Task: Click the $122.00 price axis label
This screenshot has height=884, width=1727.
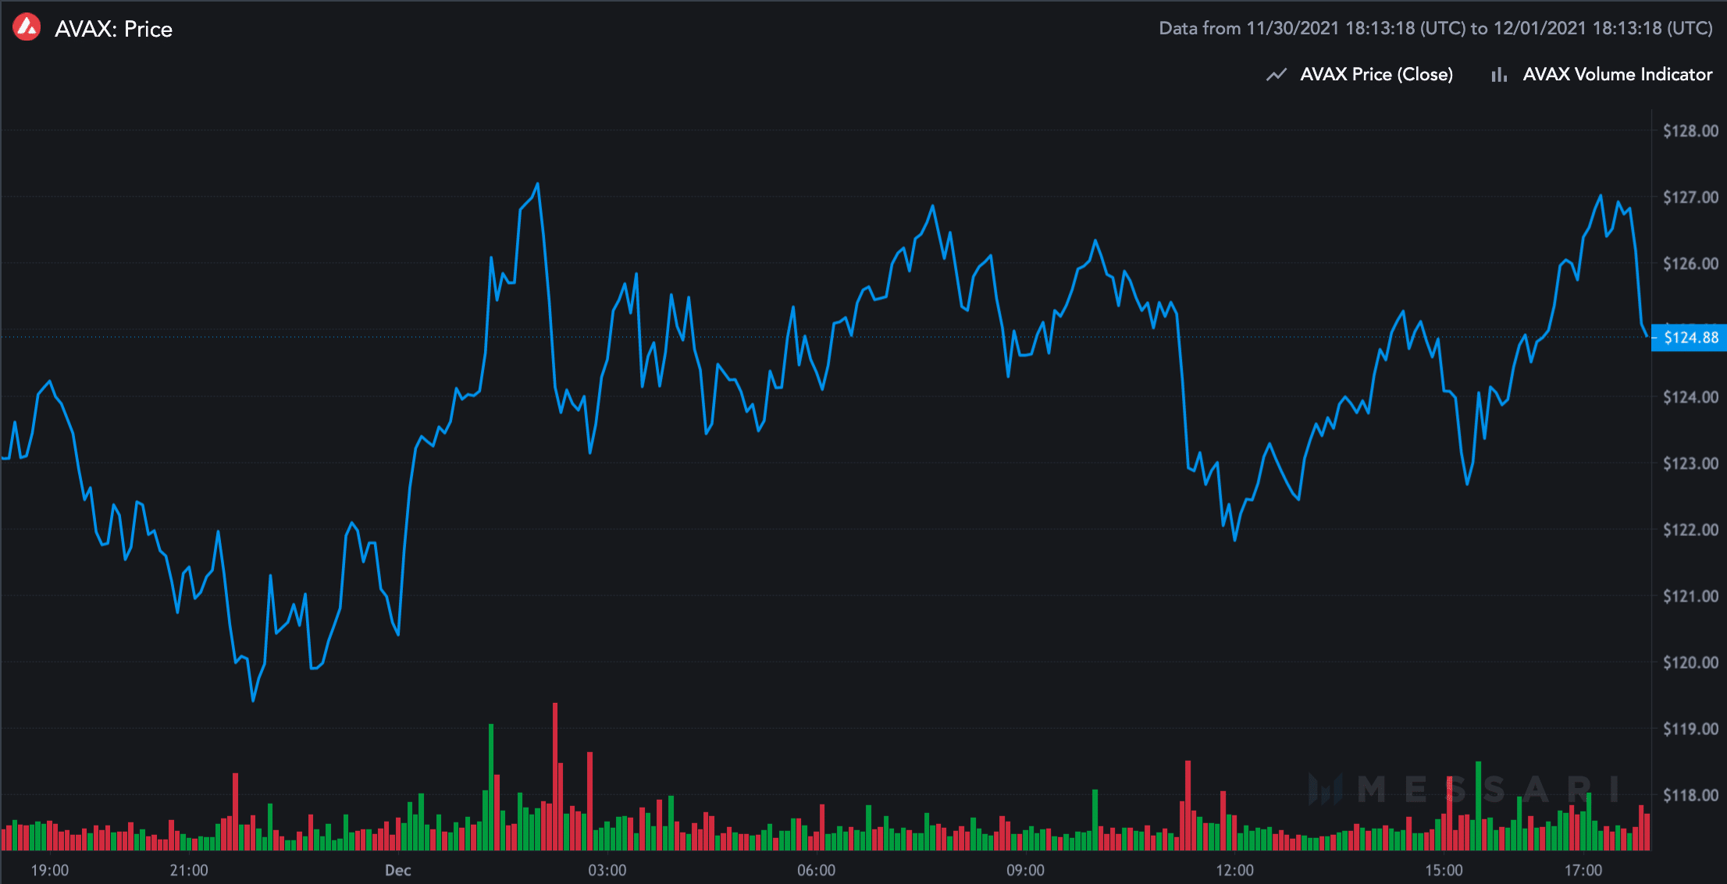Action: (x=1690, y=530)
